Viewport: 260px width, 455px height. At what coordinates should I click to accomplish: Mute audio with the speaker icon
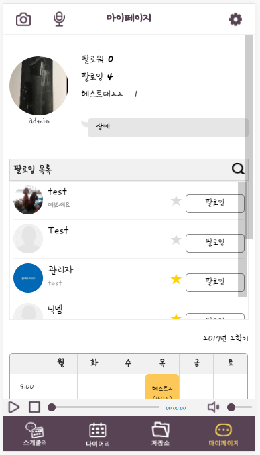pos(213,407)
